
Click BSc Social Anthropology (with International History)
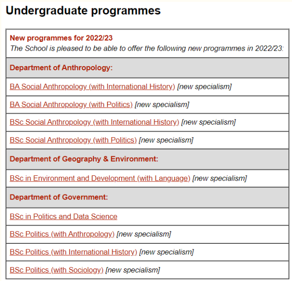pos(94,122)
